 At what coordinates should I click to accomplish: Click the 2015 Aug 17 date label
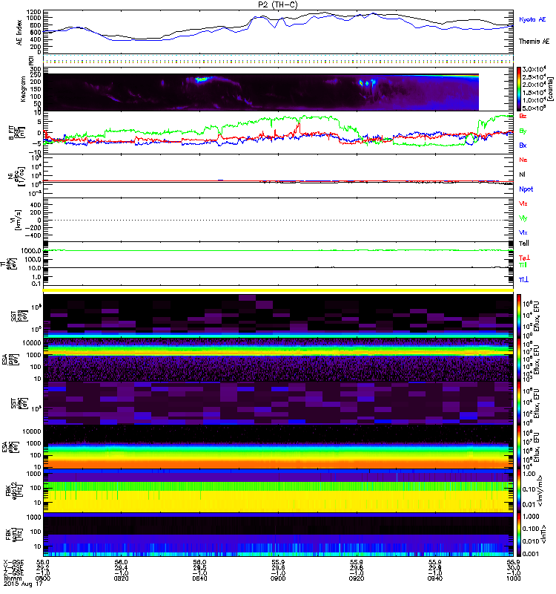(24, 584)
